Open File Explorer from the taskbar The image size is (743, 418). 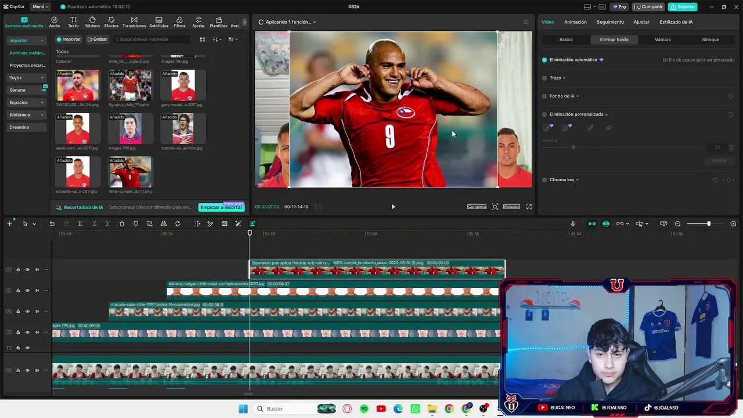(432, 409)
